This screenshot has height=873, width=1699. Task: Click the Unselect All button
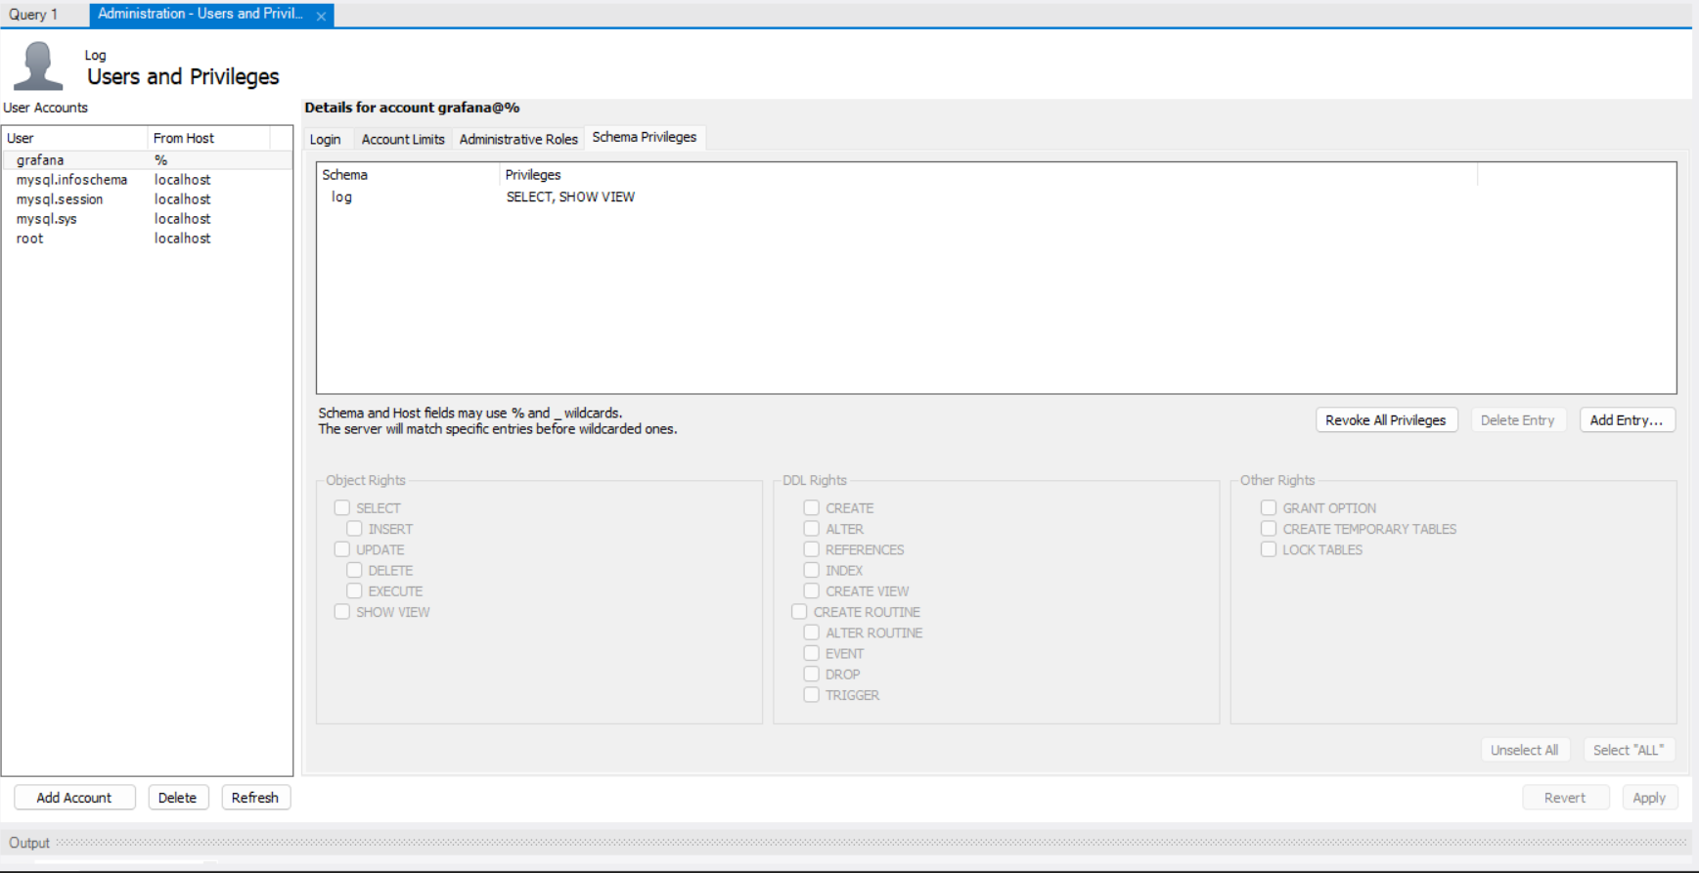[1525, 750]
